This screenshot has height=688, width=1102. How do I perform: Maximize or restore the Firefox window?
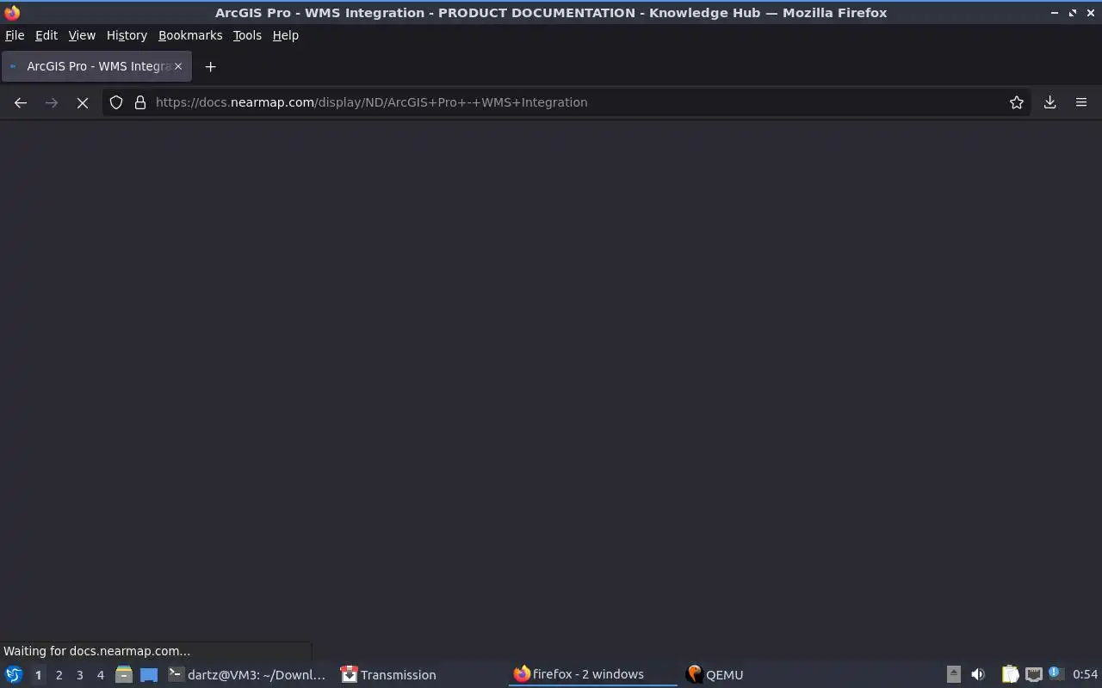pos(1073,13)
